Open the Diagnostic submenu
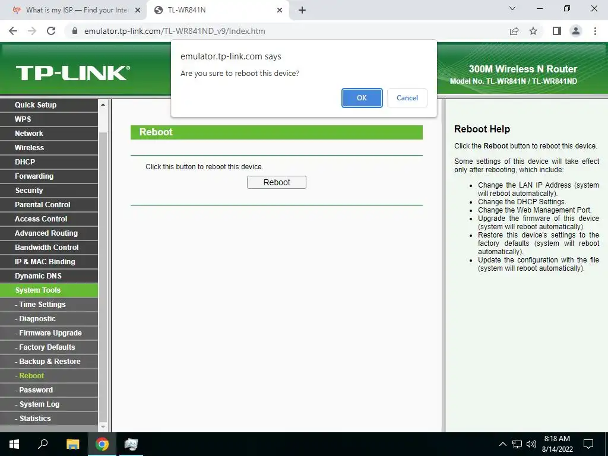608x456 pixels. [x=49, y=319]
